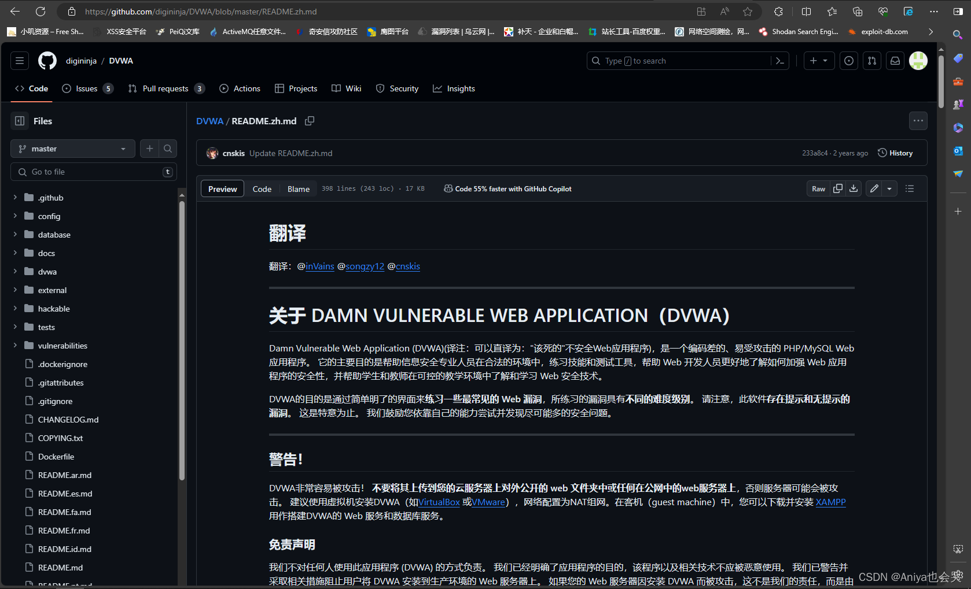
Task: Download the raw file
Action: click(x=854, y=188)
